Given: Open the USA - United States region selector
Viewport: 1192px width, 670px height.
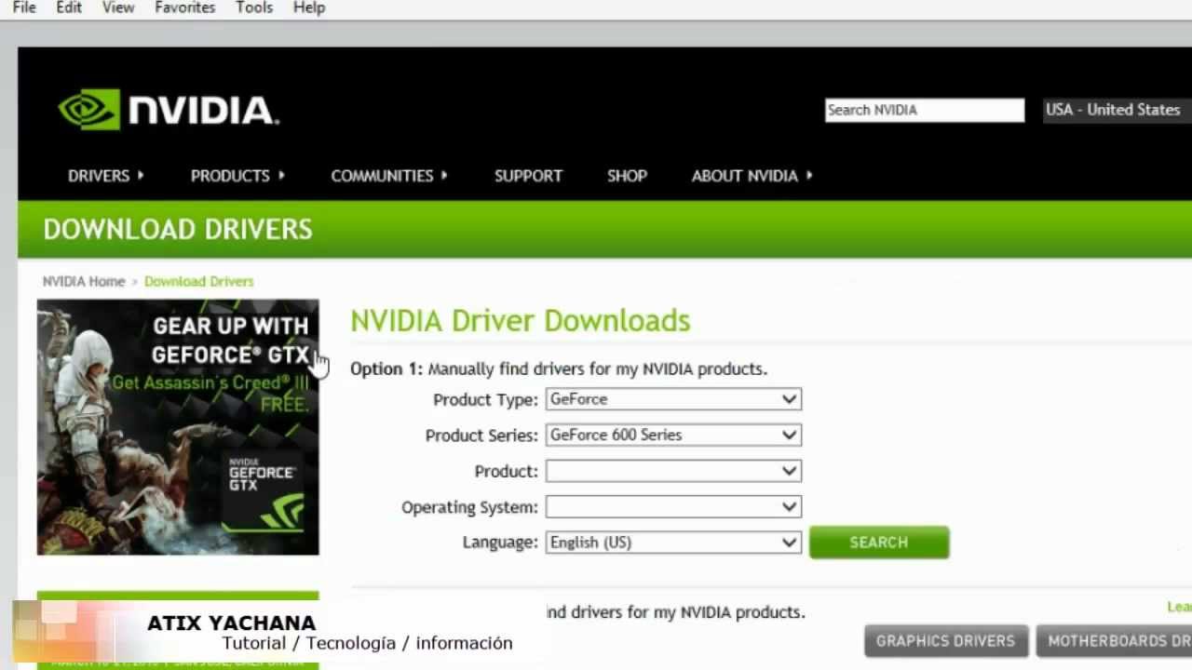Looking at the screenshot, I should coord(1117,110).
